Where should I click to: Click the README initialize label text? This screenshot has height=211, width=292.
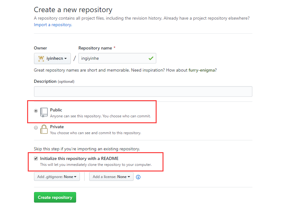point(79,158)
